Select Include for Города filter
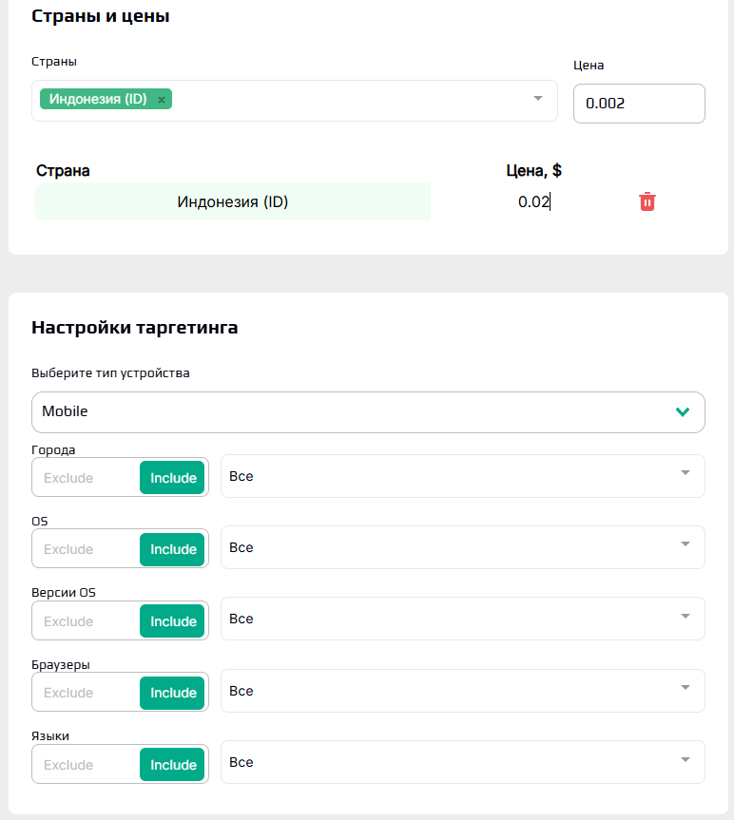Viewport: 734px width, 820px height. coord(172,477)
